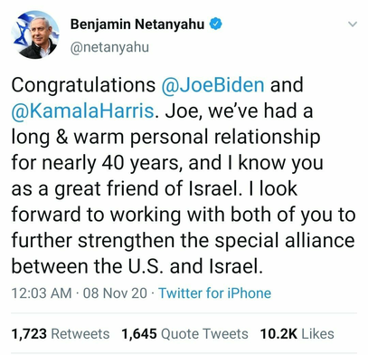View the 10.2K Likes list

297,334
